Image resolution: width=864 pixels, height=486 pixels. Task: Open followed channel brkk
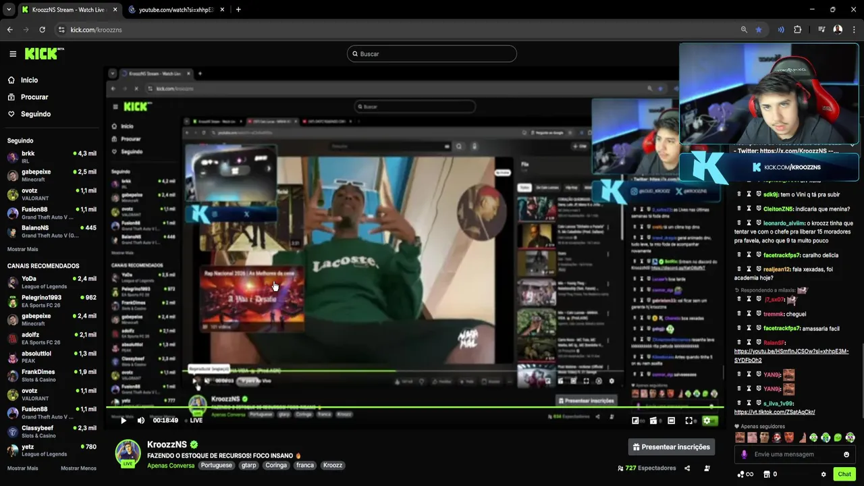[51, 157]
